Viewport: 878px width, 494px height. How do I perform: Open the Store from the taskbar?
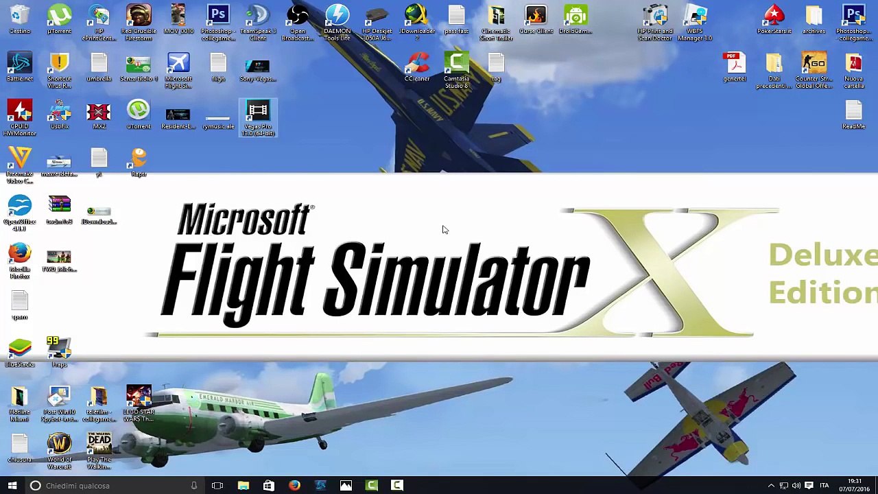pos(269,486)
